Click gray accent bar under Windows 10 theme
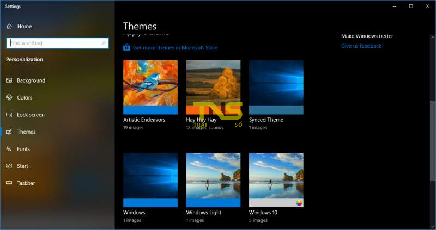 coord(276,203)
